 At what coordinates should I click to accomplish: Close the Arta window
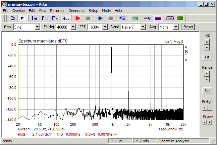[212, 4]
